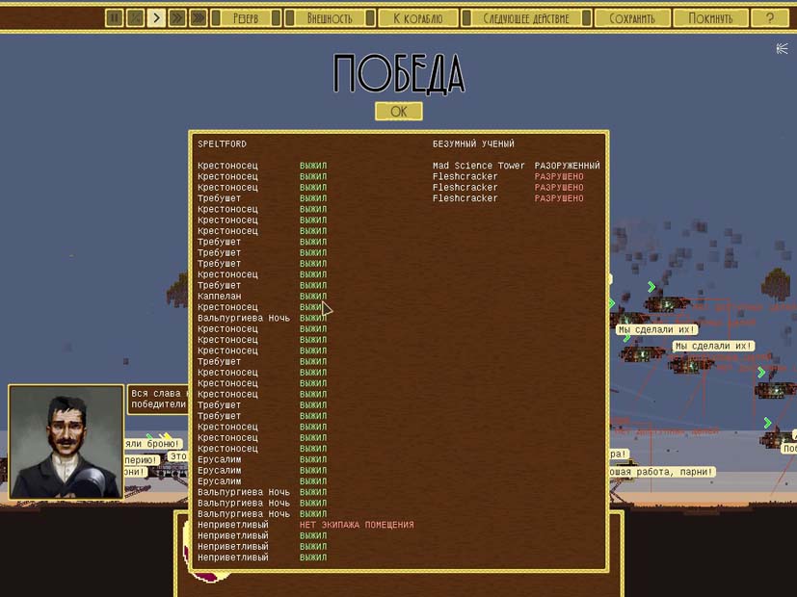Viewport: 797px width, 597px height.
Task: Select the Mad Science Tower entry
Action: [479, 166]
